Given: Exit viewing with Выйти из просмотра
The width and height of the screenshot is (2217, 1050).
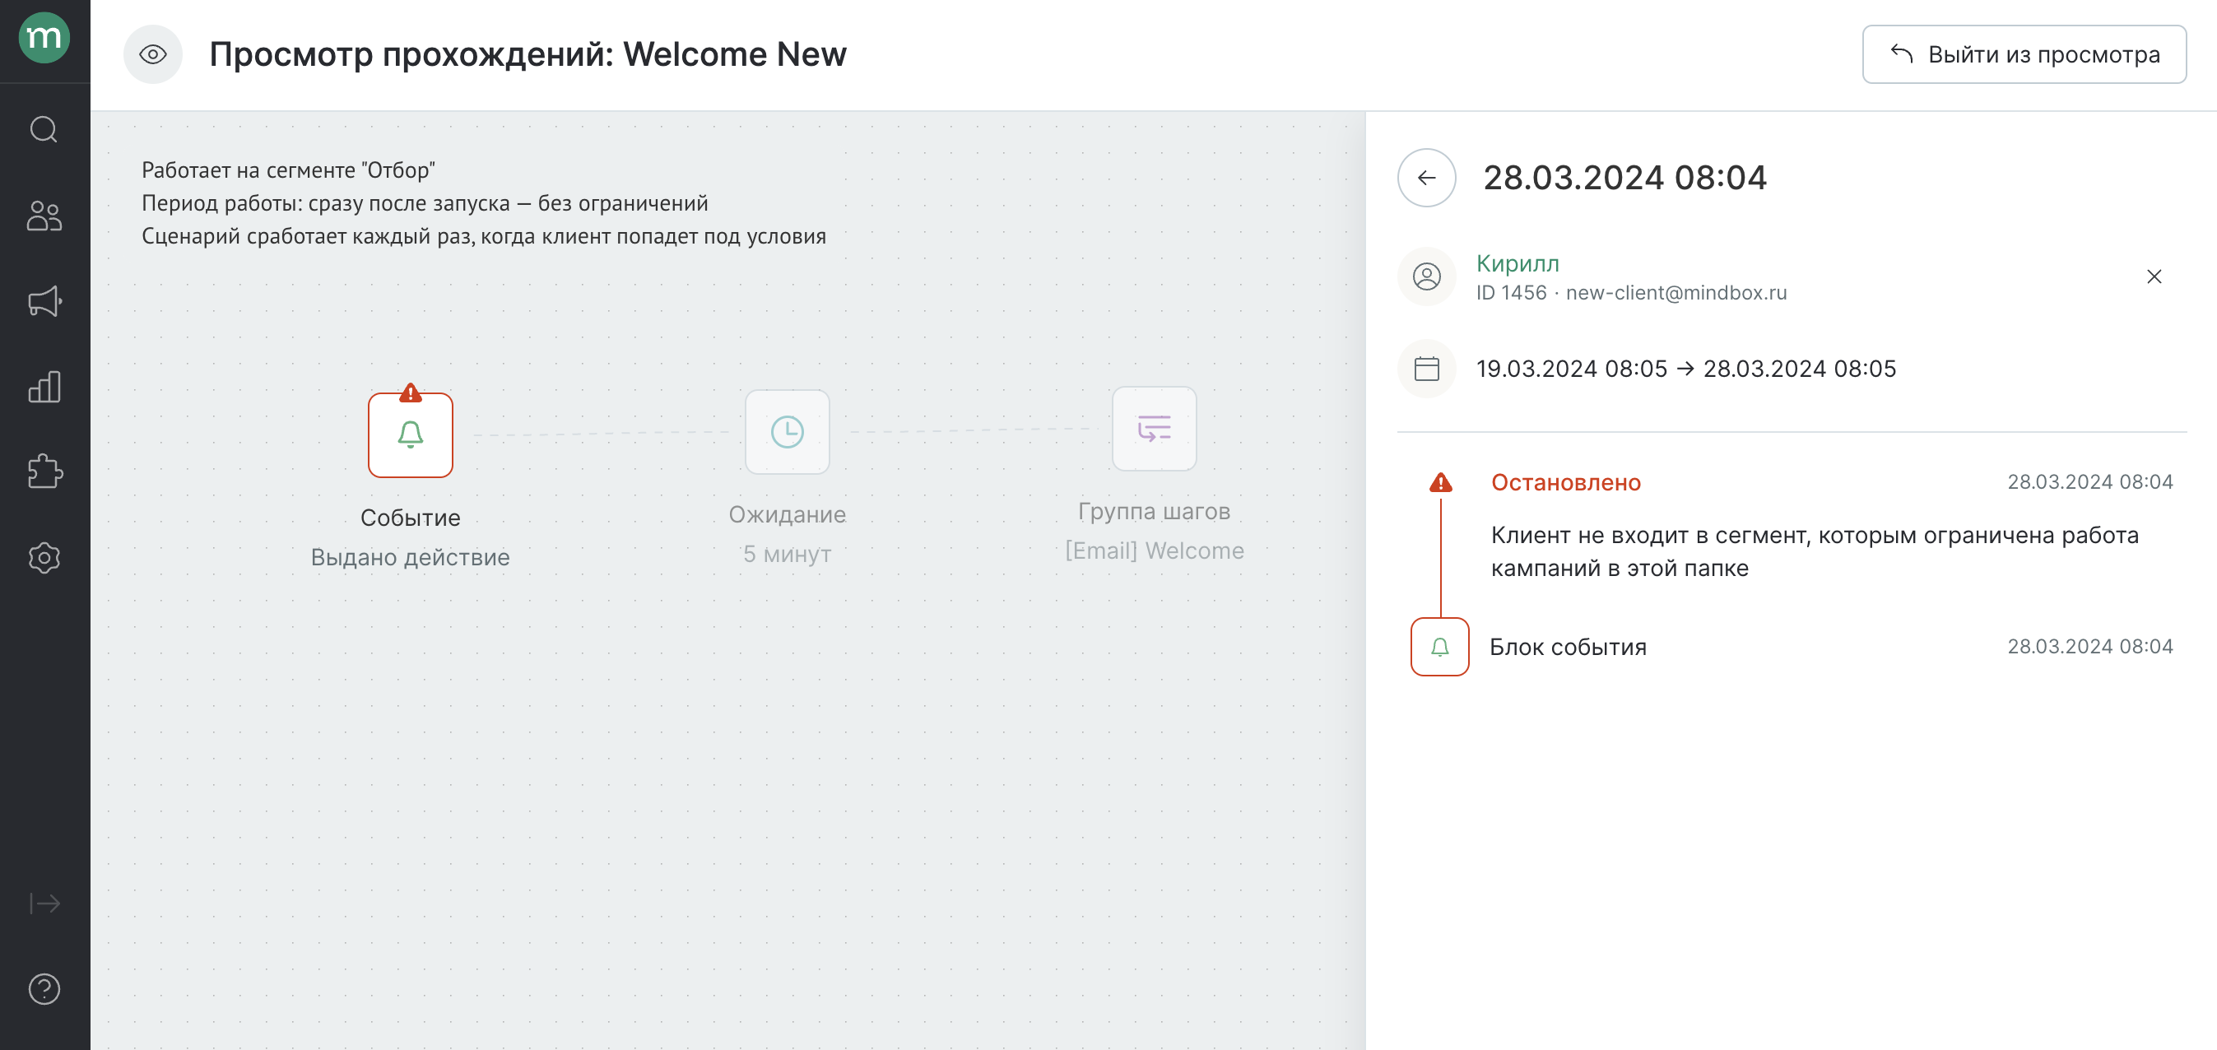Looking at the screenshot, I should pos(2024,55).
